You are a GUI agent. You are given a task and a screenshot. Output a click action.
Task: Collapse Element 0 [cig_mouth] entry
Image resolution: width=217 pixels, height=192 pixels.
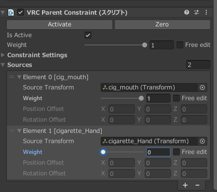point(20,77)
